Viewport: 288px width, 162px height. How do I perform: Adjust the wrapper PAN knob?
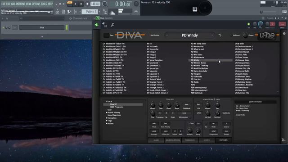click(255, 24)
